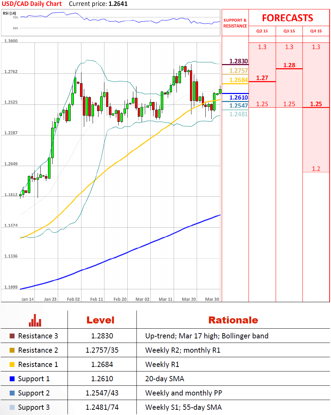
Task: Click the 1.2481/74 level cell
Action: [102, 407]
